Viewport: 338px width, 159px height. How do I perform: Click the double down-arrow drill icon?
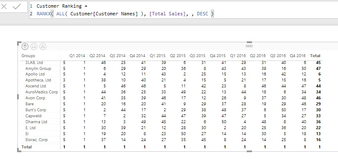click(x=34, y=46)
